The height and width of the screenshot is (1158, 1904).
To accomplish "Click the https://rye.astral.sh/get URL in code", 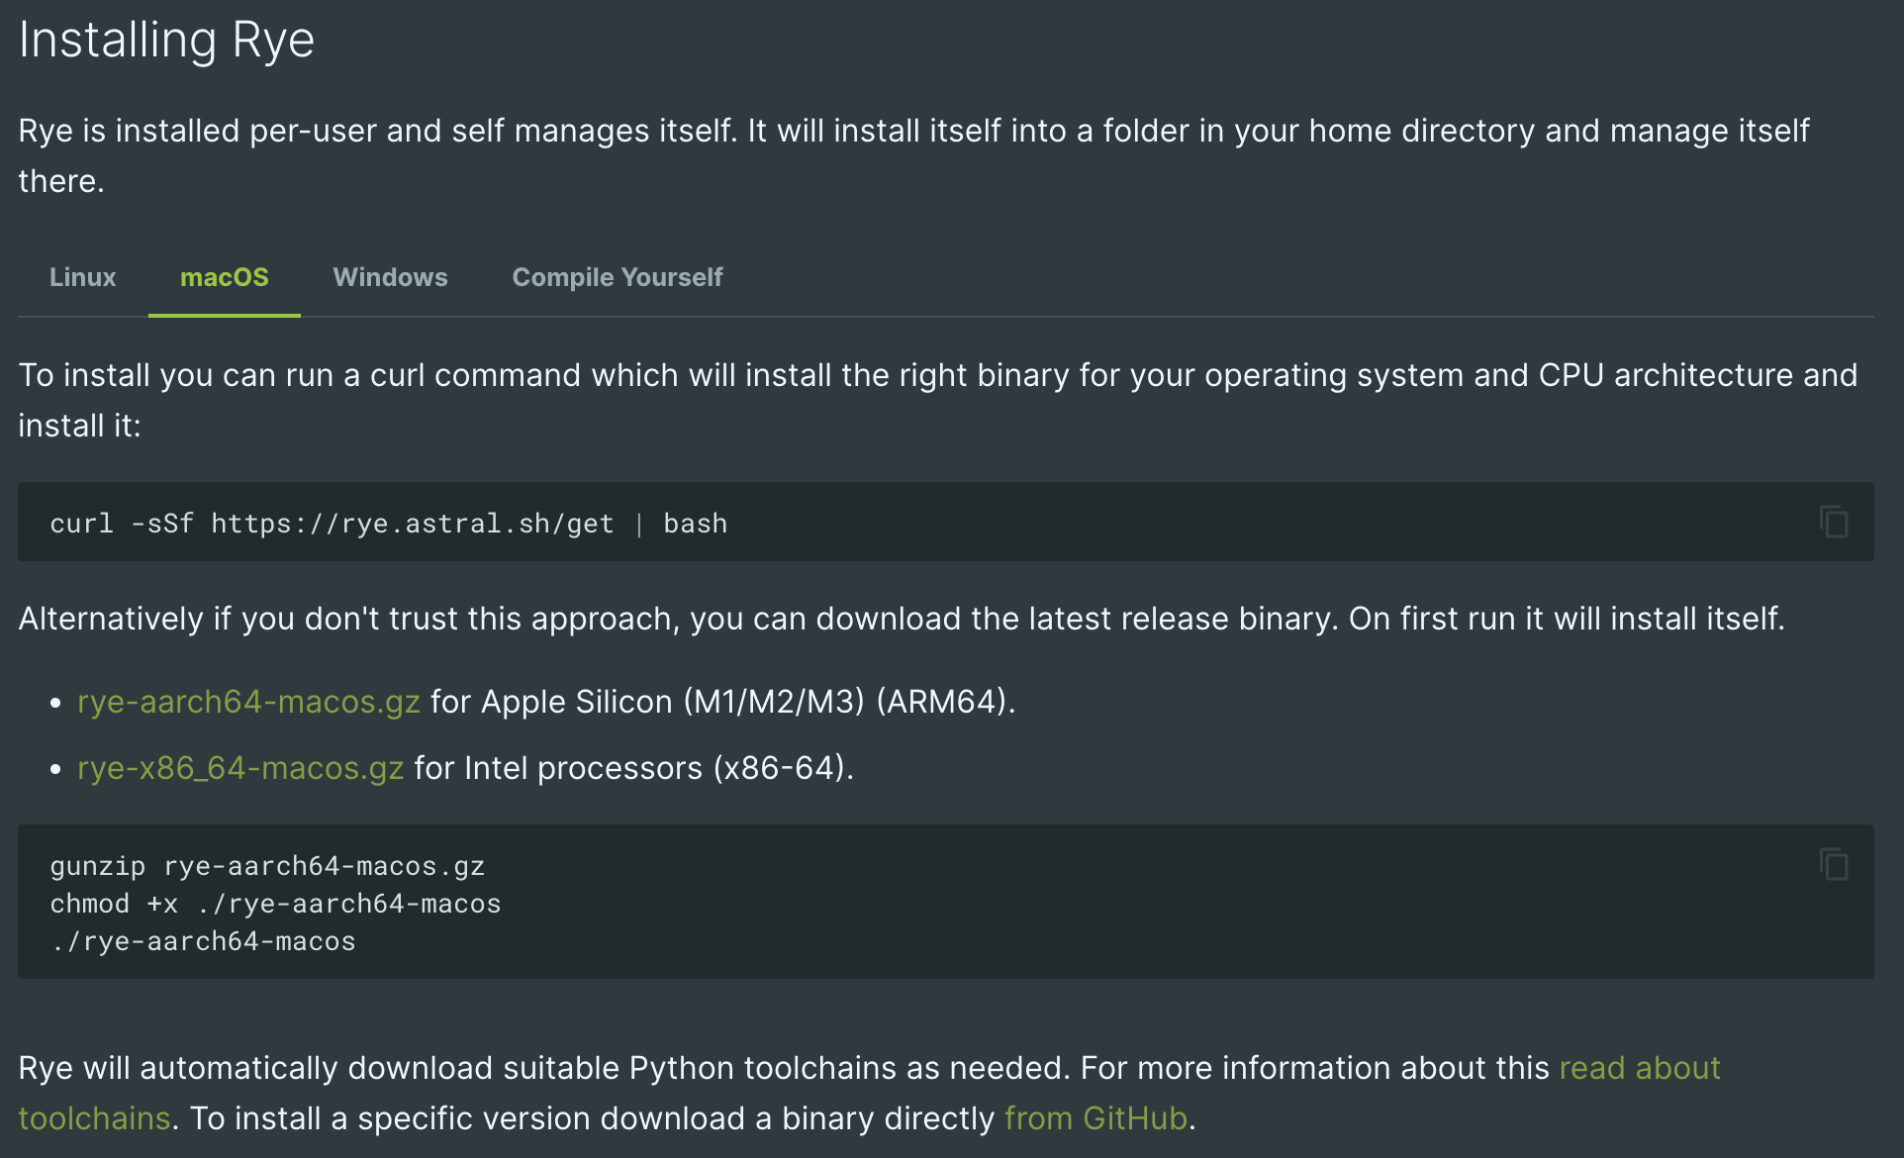I will click(x=413, y=524).
